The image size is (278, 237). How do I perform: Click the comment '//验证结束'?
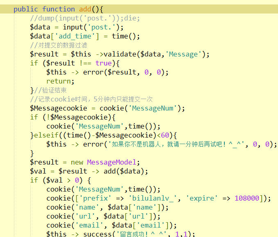pos(50,90)
